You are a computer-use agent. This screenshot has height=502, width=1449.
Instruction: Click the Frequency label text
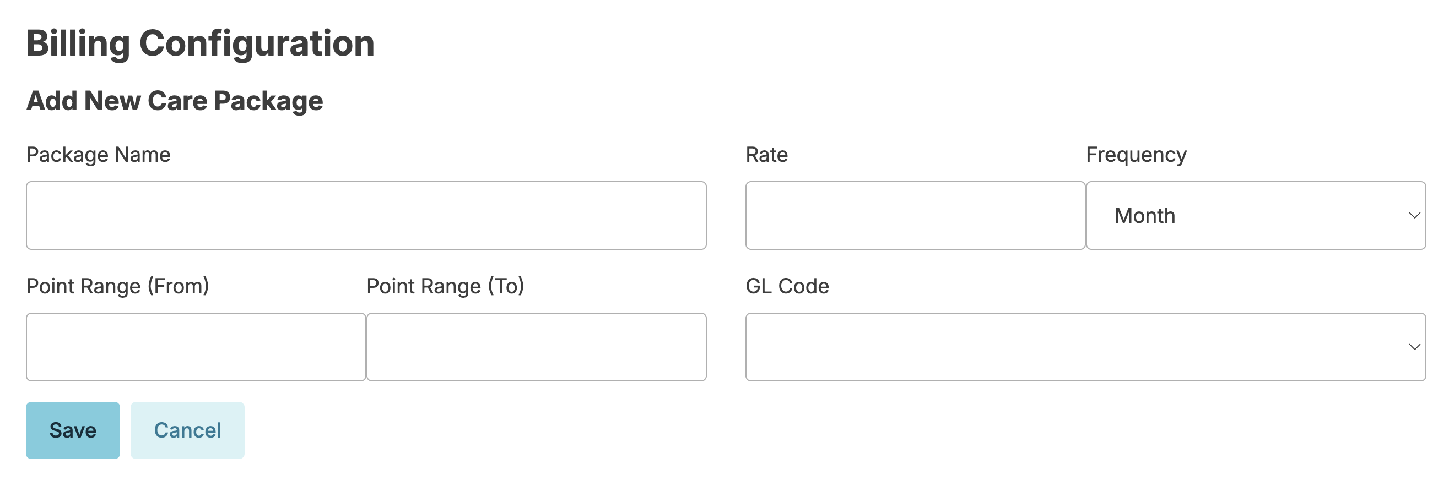1136,155
